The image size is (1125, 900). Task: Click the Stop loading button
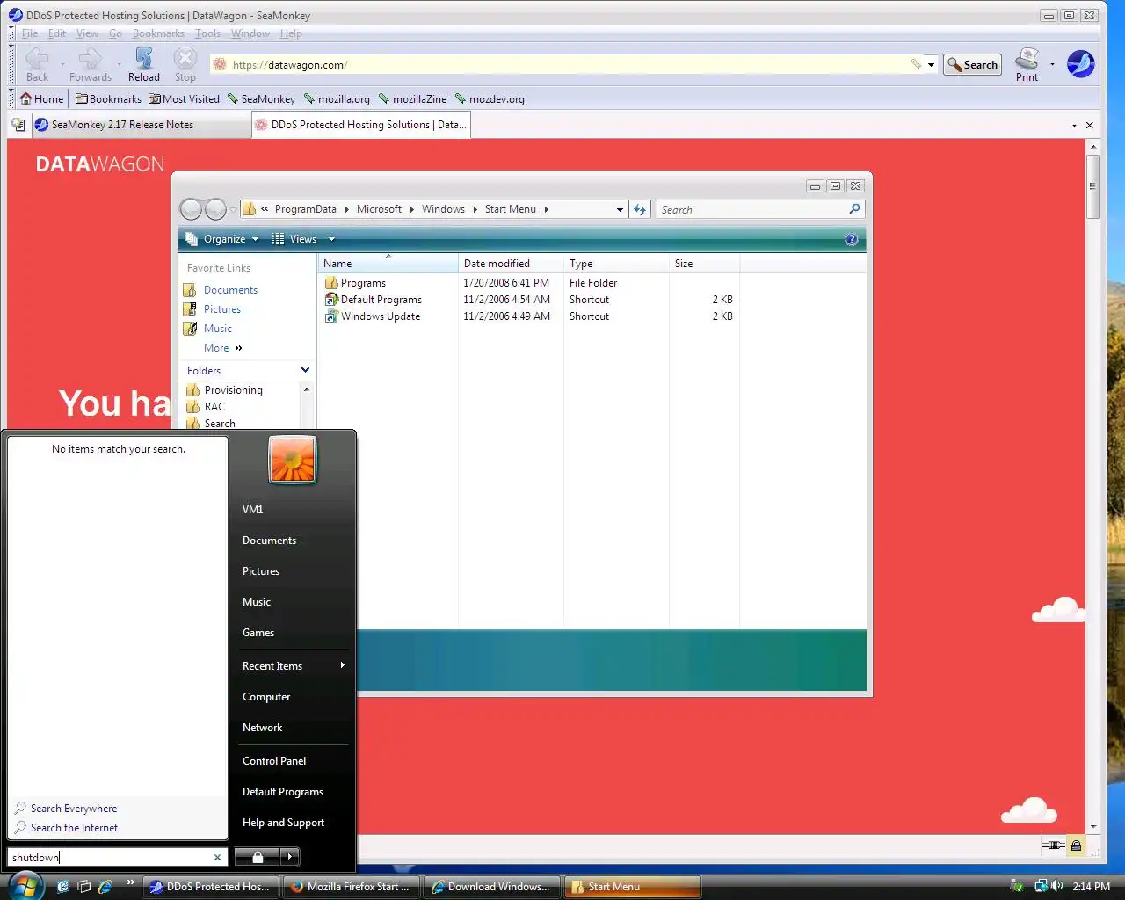185,65
